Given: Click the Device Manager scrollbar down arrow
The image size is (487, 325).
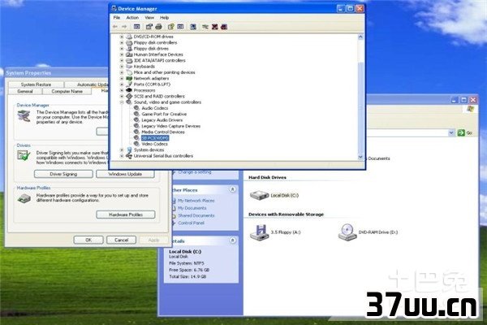Looking at the screenshot, I should [x=360, y=157].
